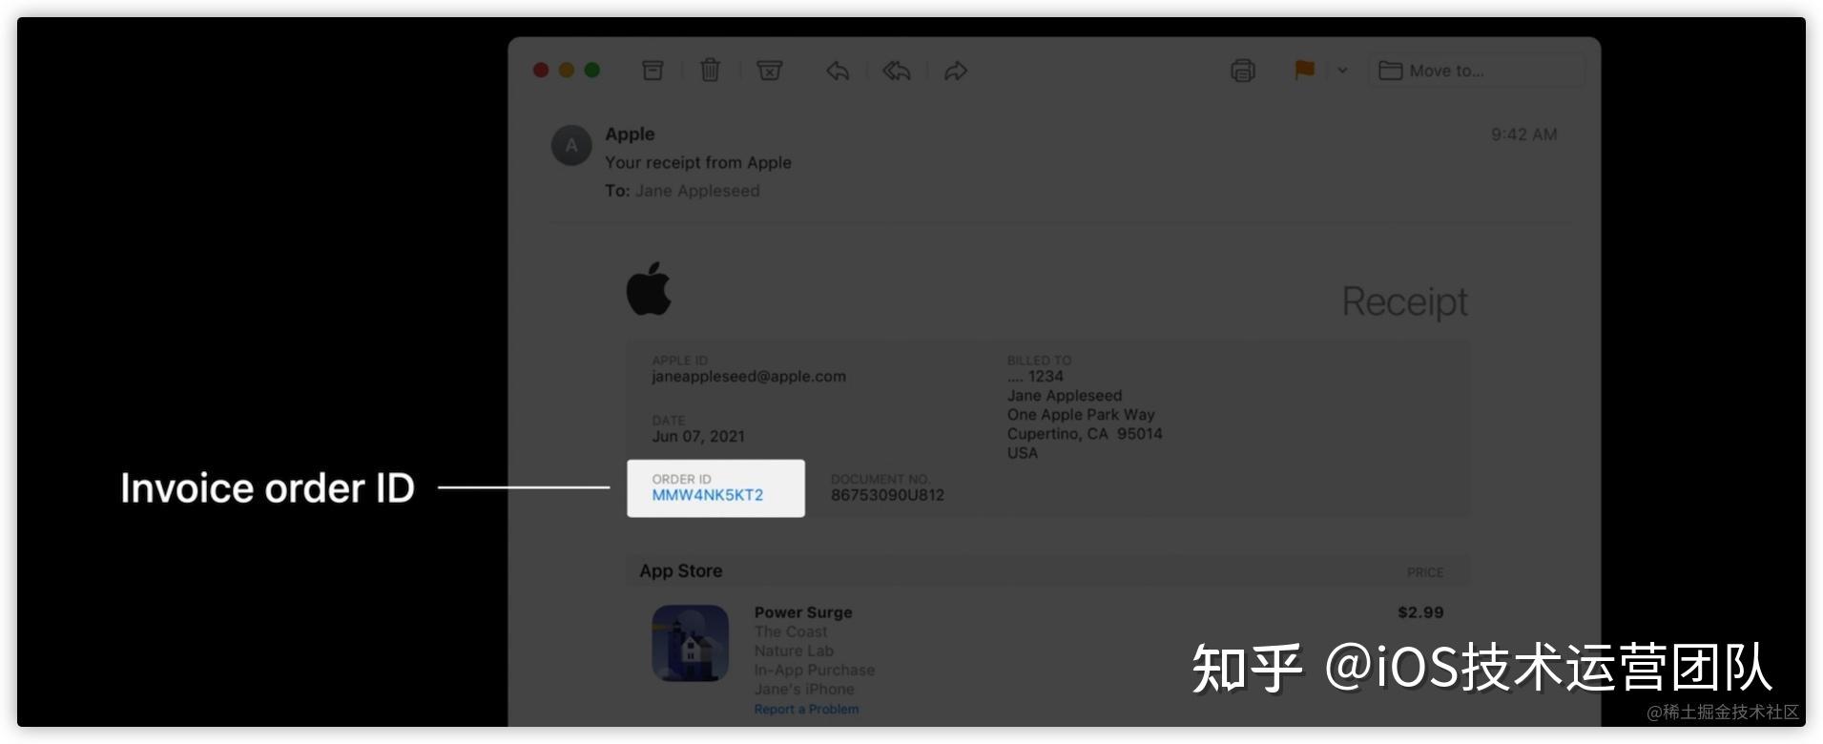Flag the message with the orange flag
This screenshot has height=744, width=1823.
[1304, 71]
